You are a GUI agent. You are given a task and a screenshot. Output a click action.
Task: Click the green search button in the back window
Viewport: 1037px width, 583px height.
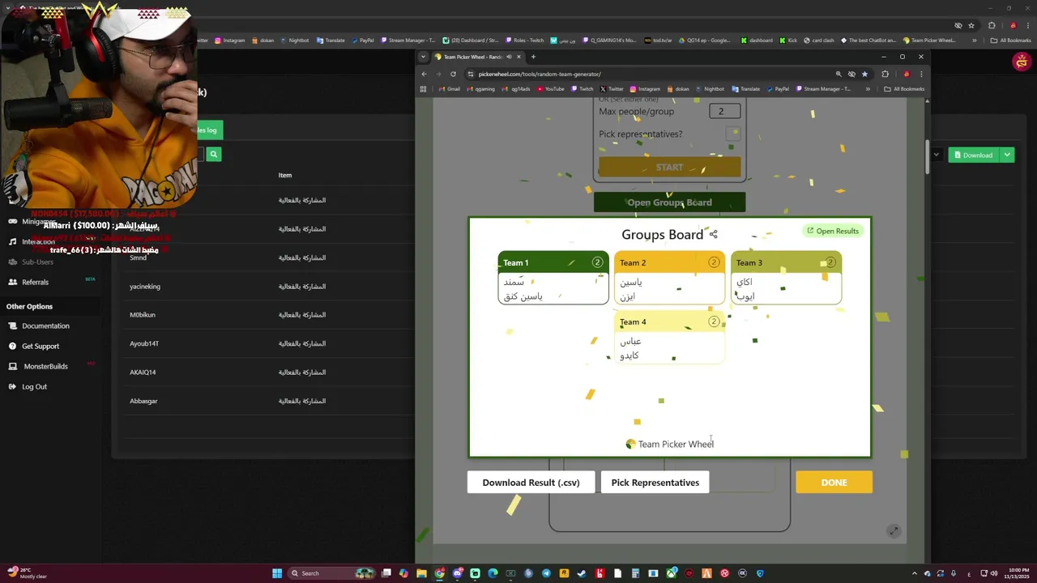[213, 154]
